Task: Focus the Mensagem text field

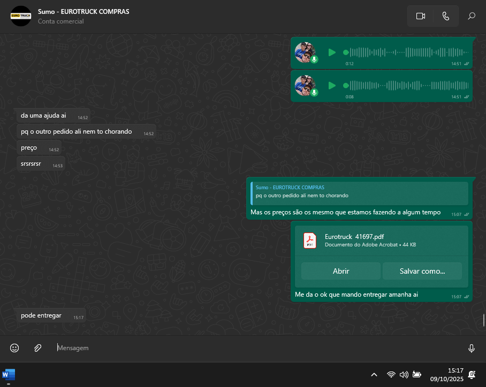Action: click(257, 348)
